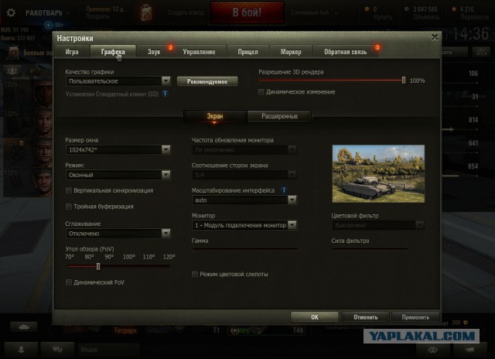Click the first crew member portrait

click(43, 94)
